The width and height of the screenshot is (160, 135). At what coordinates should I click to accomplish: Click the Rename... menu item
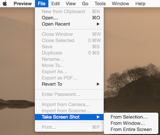point(69,59)
